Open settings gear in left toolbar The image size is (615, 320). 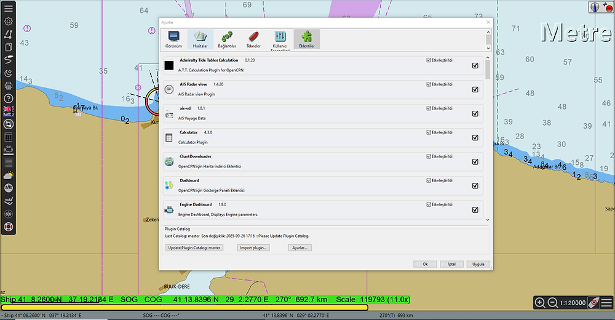(8, 21)
